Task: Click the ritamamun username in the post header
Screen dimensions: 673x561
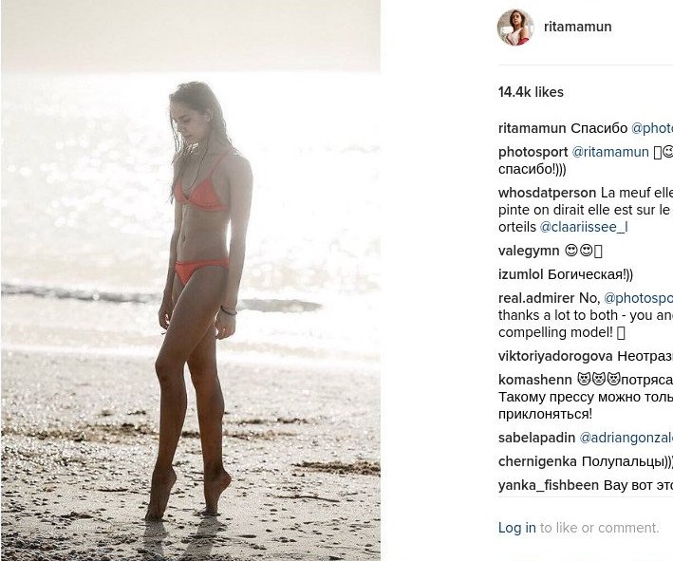Action: point(577,27)
